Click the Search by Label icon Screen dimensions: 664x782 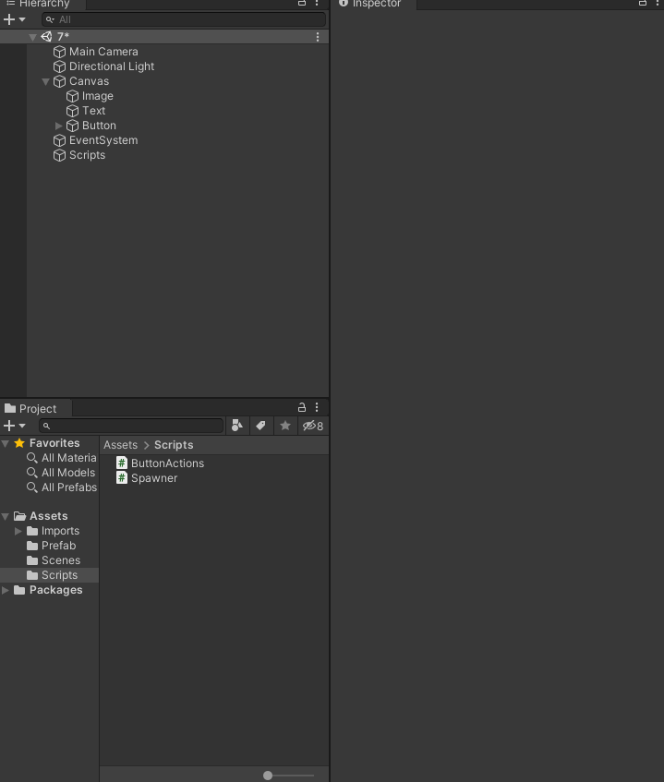261,426
